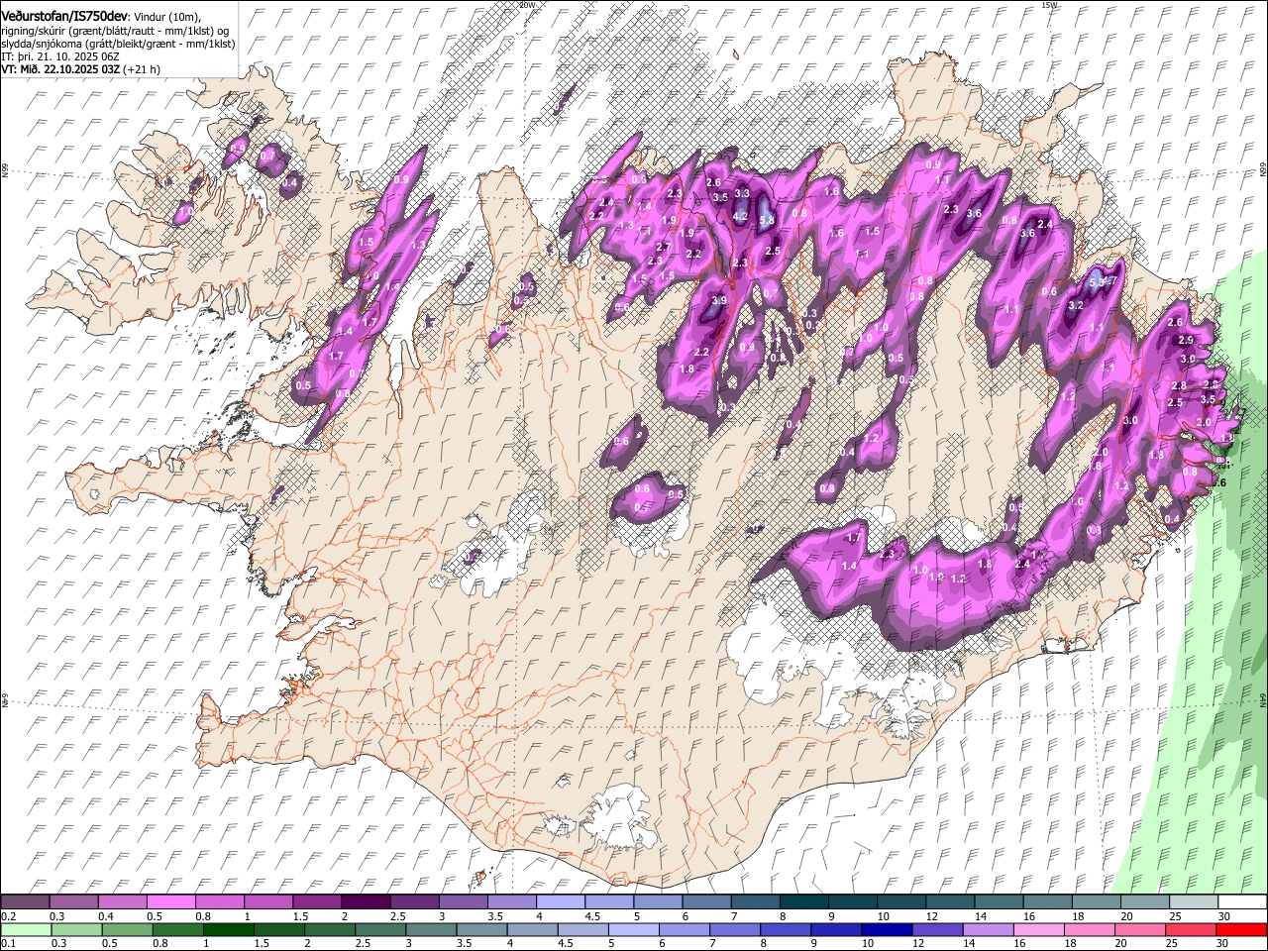Click the 2.7 precipitation value on the map
The width and height of the screenshot is (1268, 951).
(664, 247)
